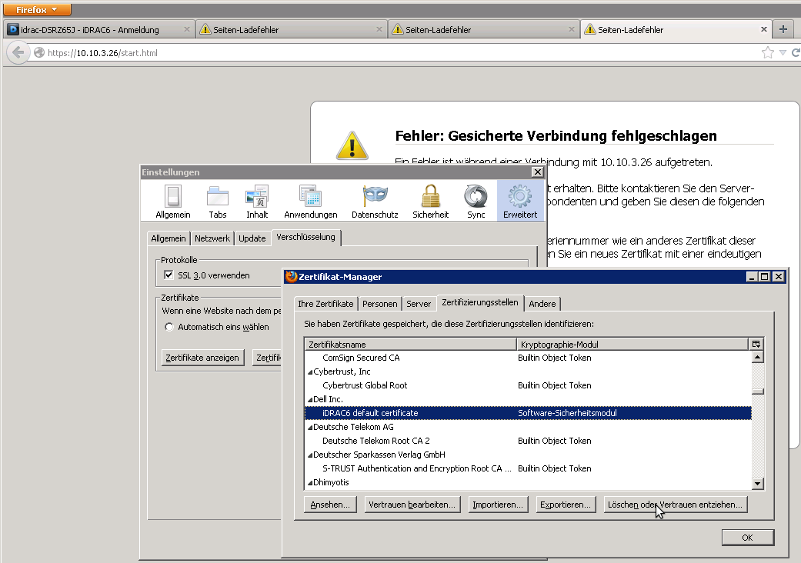Click the Importieren button
The height and width of the screenshot is (563, 801).
click(x=498, y=505)
